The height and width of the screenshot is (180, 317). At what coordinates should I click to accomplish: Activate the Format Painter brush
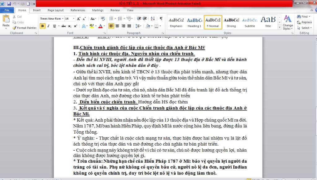click(14, 28)
